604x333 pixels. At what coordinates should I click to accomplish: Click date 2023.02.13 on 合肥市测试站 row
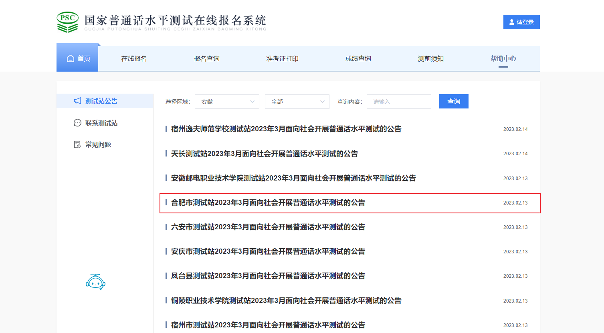coord(515,203)
